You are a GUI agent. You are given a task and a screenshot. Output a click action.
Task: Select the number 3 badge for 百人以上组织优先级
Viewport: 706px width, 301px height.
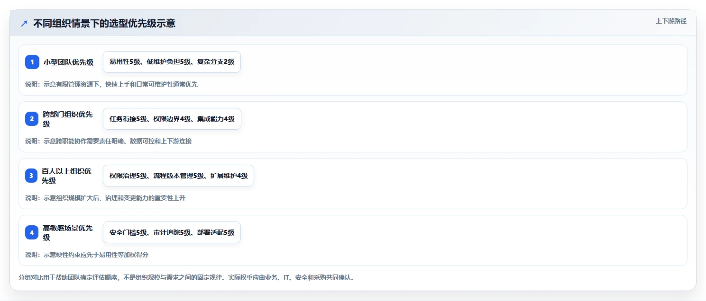[x=31, y=176]
